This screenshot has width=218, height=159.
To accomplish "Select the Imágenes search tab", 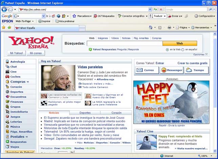I will (103, 38).
